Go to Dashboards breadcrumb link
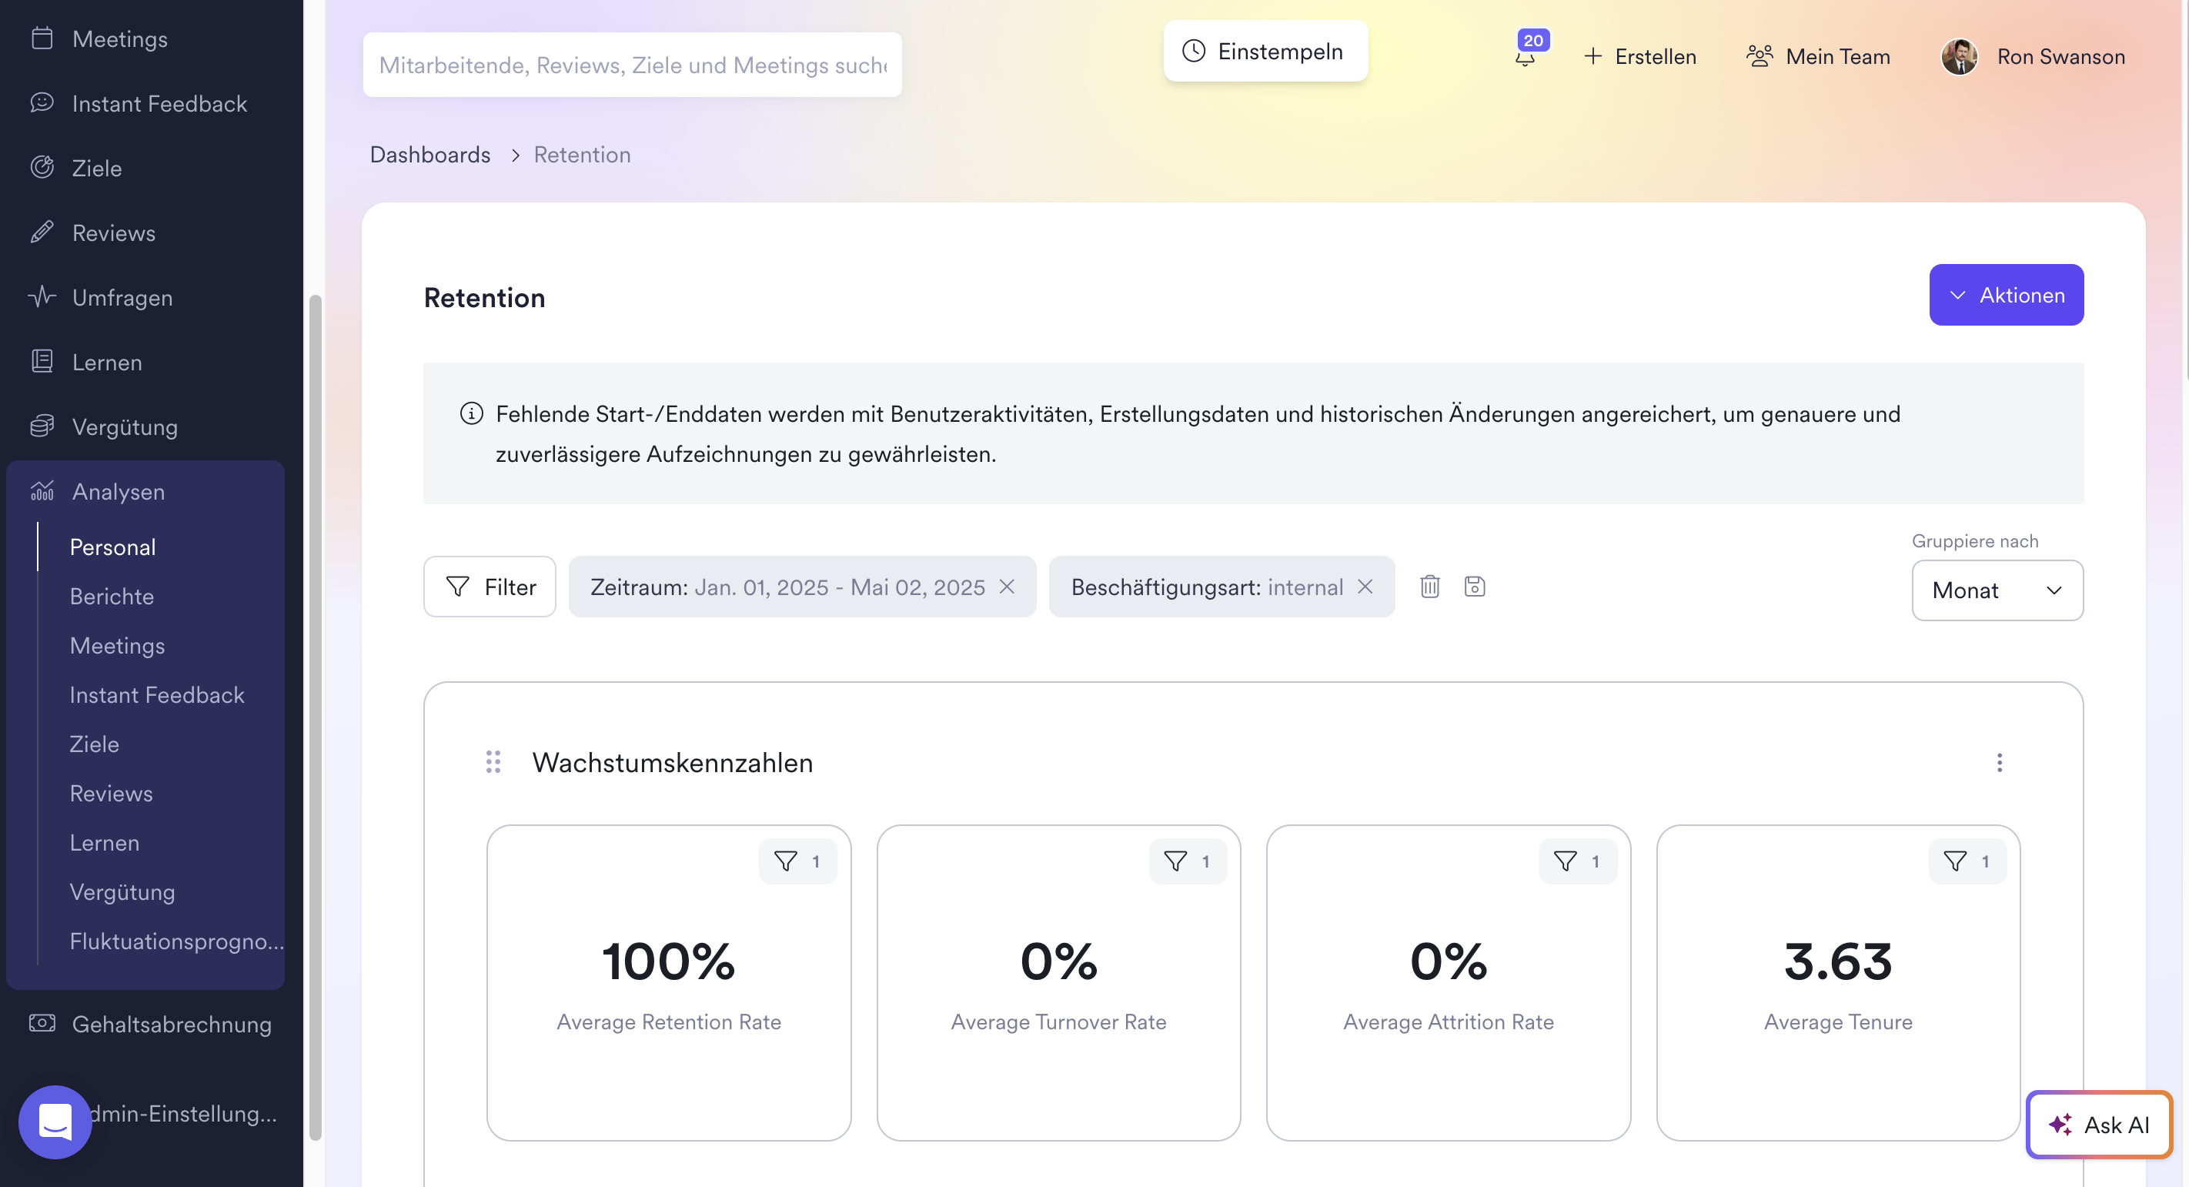2189x1187 pixels. [x=430, y=155]
